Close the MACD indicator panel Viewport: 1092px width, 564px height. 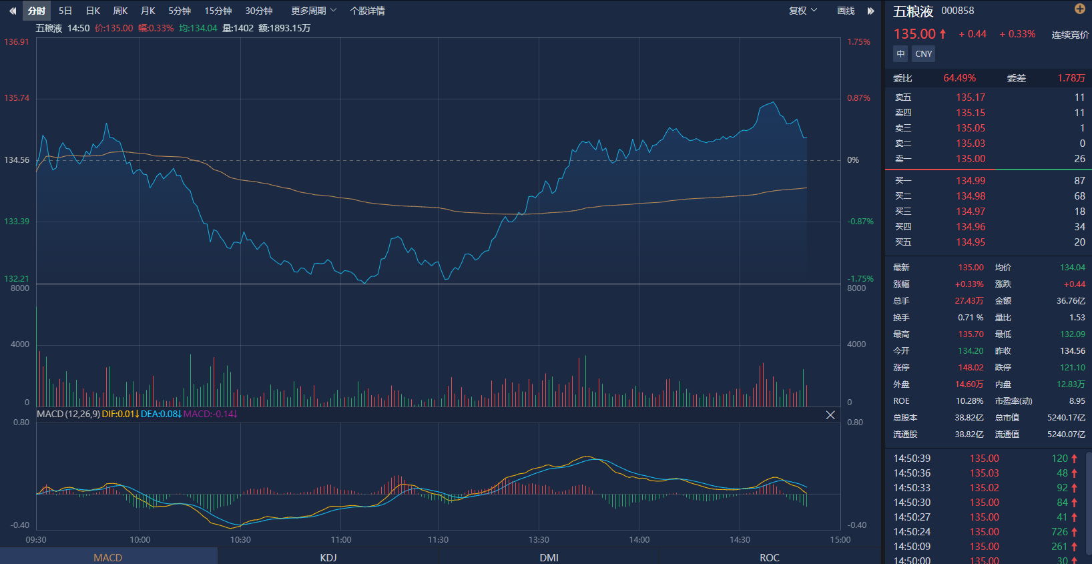(x=830, y=415)
